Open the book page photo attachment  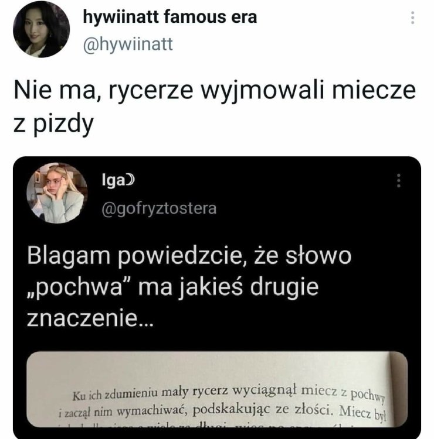[x=217, y=389]
